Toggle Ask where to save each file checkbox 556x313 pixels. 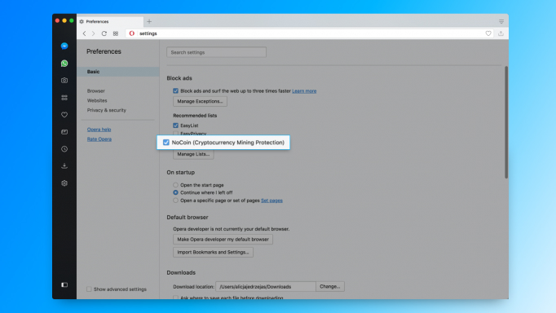[x=175, y=298]
